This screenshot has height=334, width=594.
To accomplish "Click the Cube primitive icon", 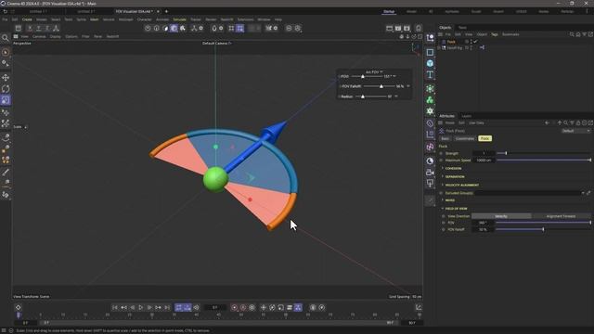I will (430, 63).
